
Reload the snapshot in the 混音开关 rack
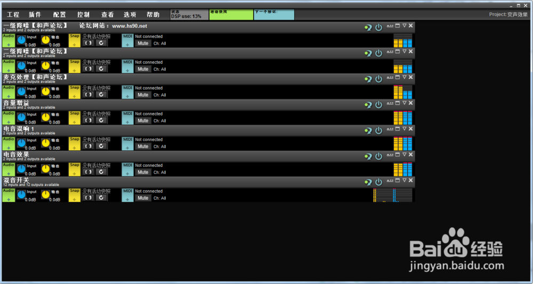coord(101,198)
